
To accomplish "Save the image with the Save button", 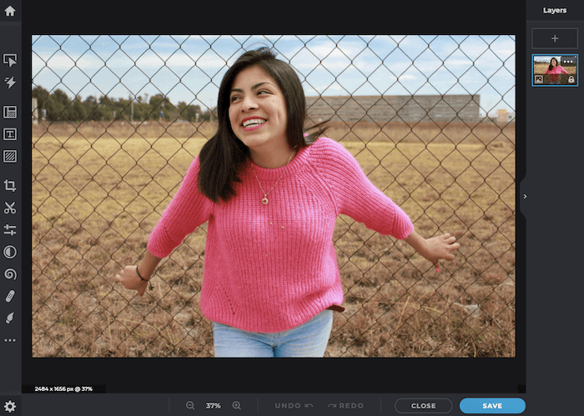I will click(492, 406).
